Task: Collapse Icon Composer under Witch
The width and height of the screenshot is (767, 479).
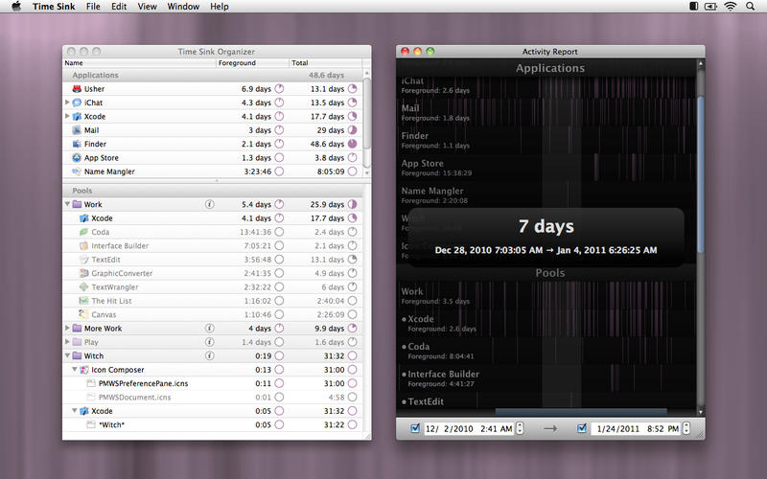Action: tap(75, 370)
